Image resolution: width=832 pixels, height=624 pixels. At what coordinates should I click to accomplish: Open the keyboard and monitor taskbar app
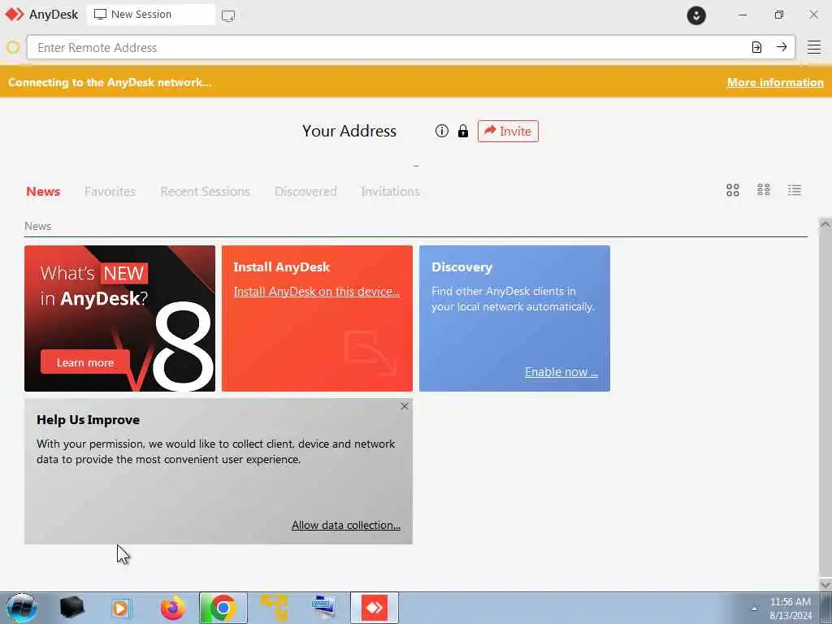click(x=323, y=608)
